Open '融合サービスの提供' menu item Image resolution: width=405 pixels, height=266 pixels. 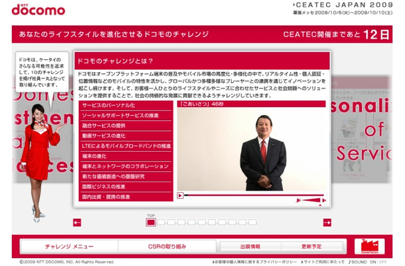126,126
